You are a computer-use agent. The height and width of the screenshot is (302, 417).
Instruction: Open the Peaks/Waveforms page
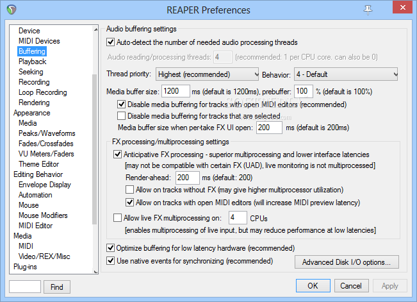click(x=47, y=133)
